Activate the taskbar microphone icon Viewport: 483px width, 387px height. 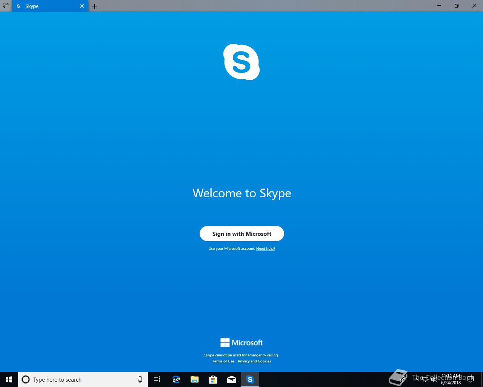coord(140,379)
